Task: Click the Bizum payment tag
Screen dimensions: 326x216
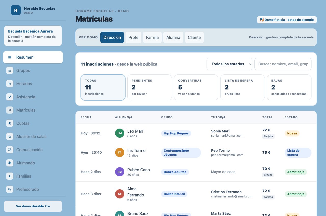Action: click(x=268, y=175)
